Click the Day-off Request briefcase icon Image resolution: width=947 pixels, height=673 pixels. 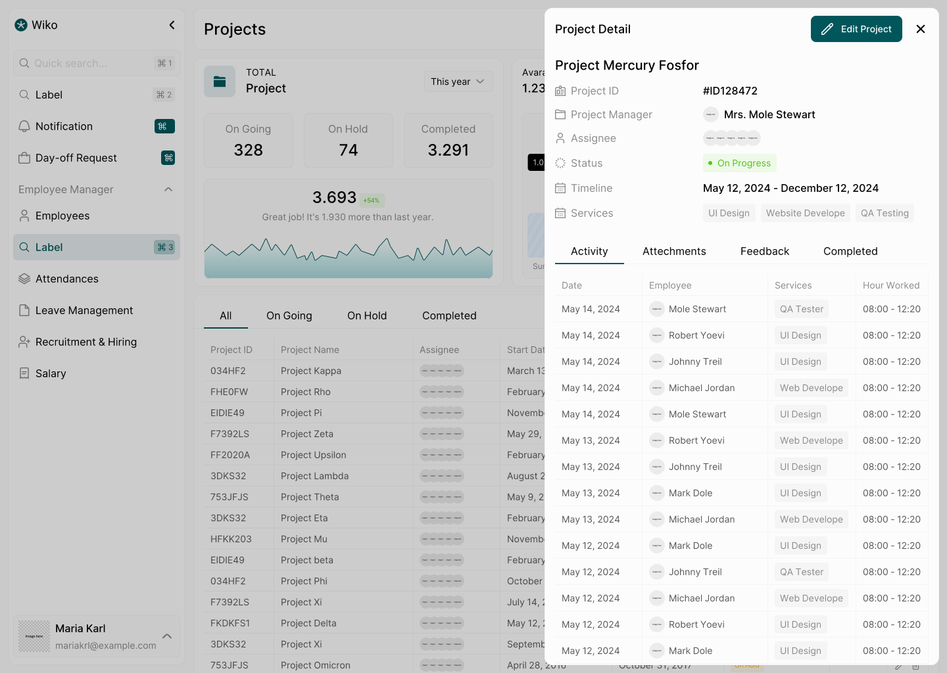point(24,158)
